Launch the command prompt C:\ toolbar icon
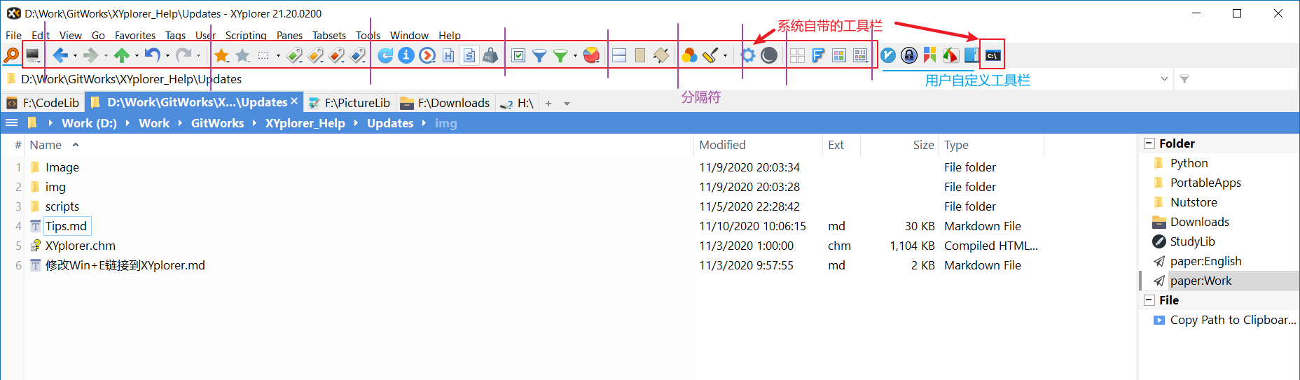Viewport: 1300px width, 380px height. (993, 55)
